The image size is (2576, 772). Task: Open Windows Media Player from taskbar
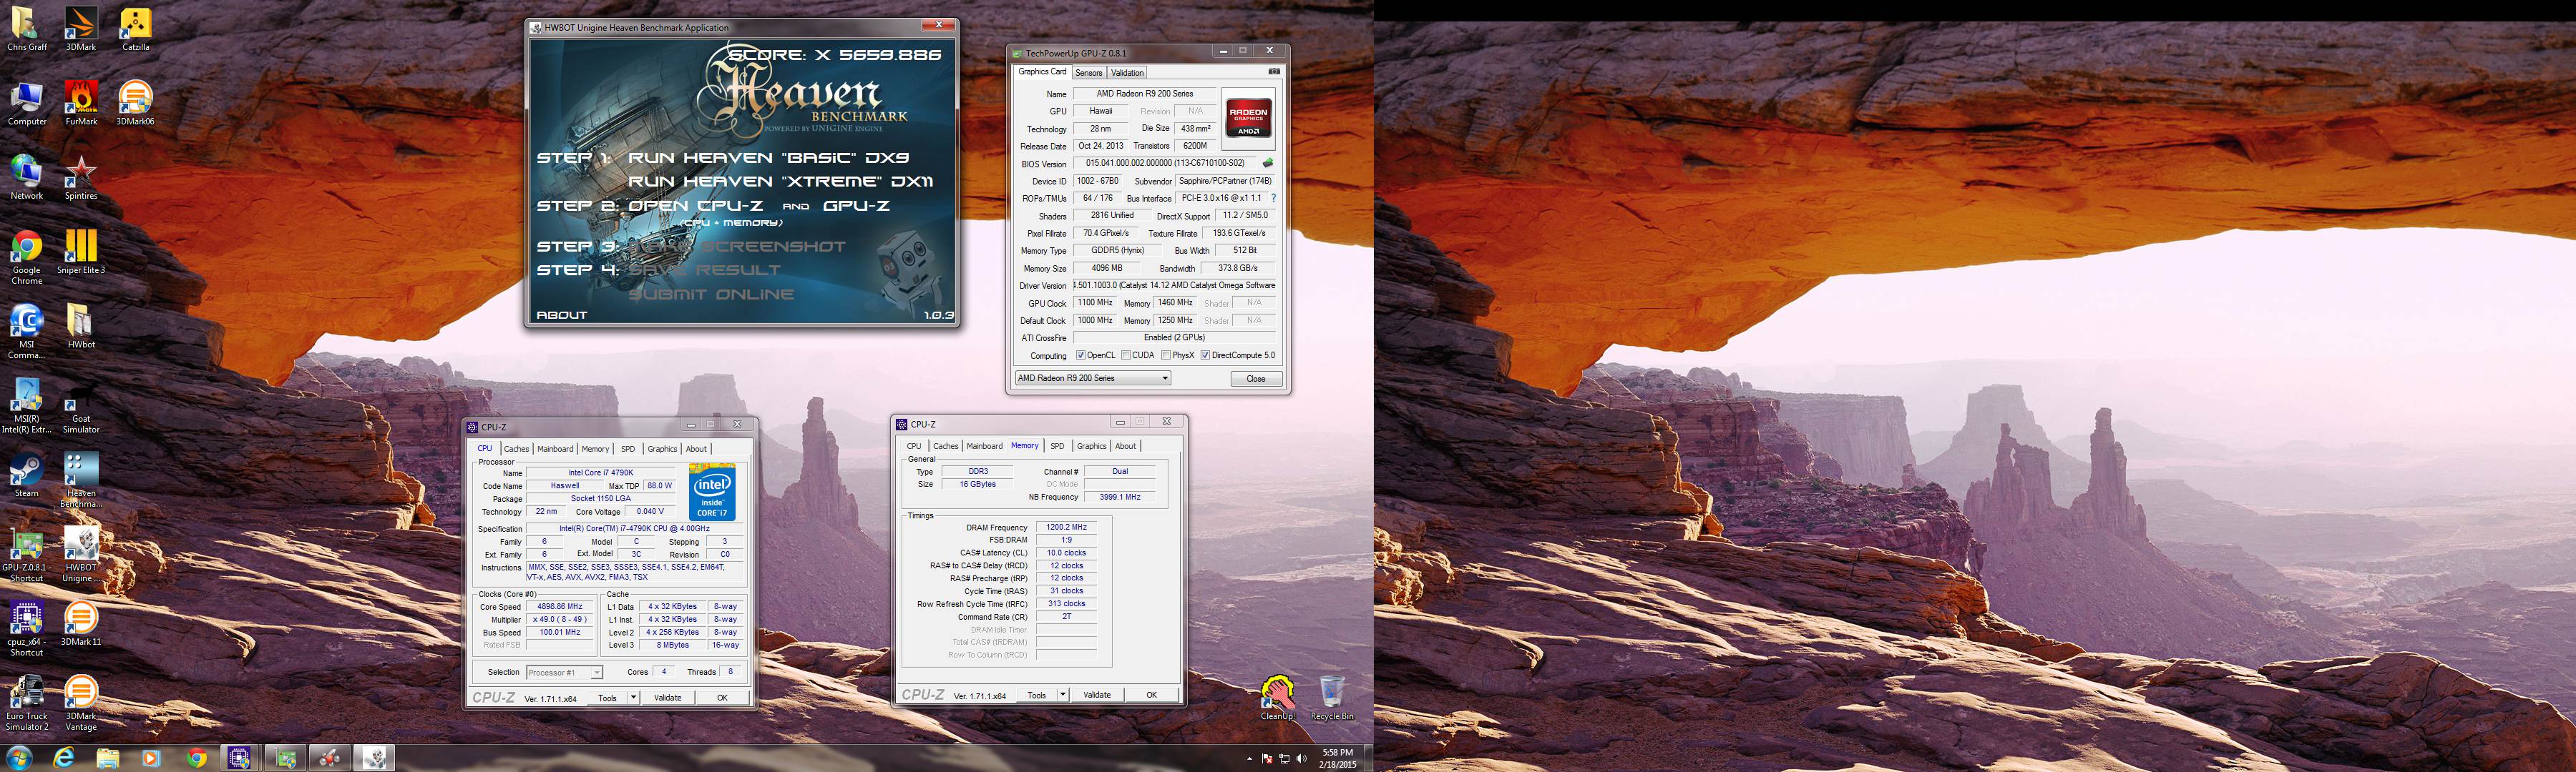pyautogui.click(x=152, y=758)
